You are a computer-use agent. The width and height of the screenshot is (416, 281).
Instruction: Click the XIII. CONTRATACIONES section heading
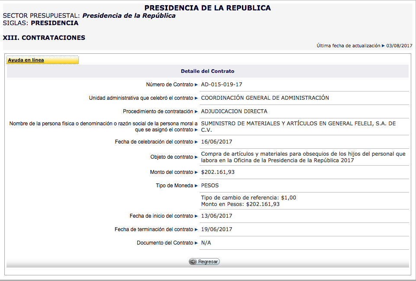coord(44,38)
